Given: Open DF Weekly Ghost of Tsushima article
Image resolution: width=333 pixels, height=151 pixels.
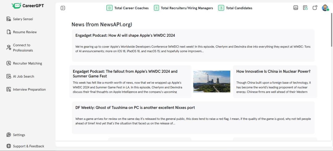Looking at the screenshot, I should [x=135, y=108].
